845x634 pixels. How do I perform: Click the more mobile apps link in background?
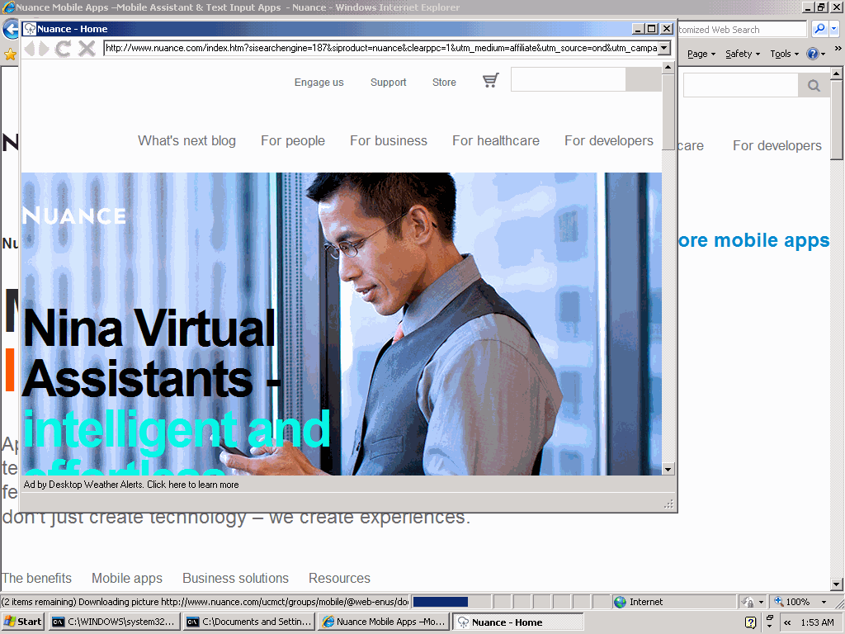pos(753,240)
